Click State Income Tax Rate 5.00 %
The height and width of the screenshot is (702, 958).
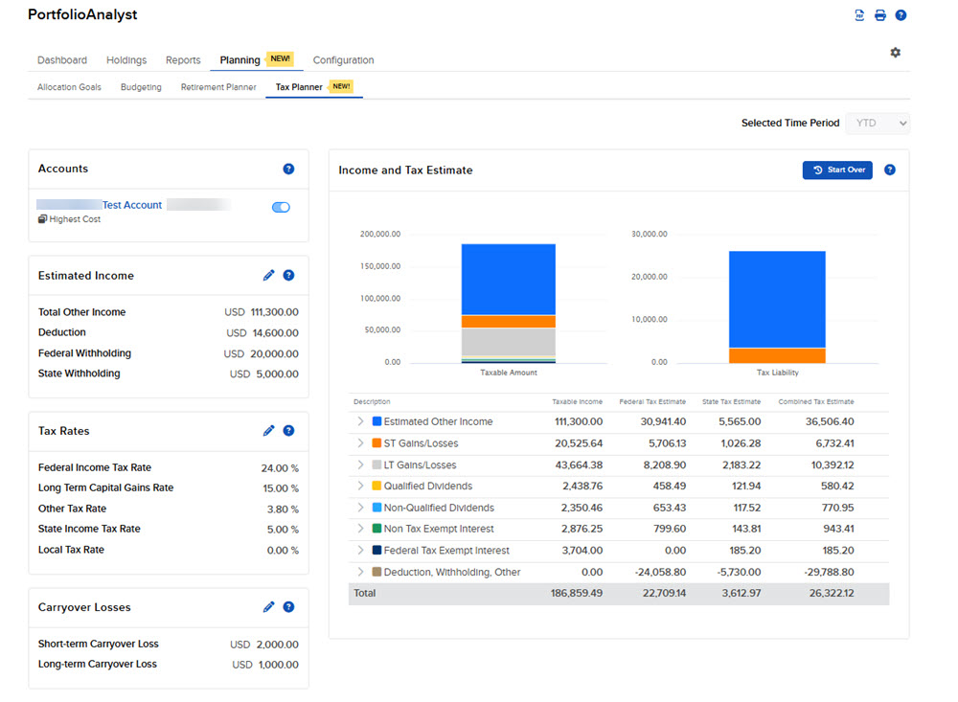pos(283,529)
